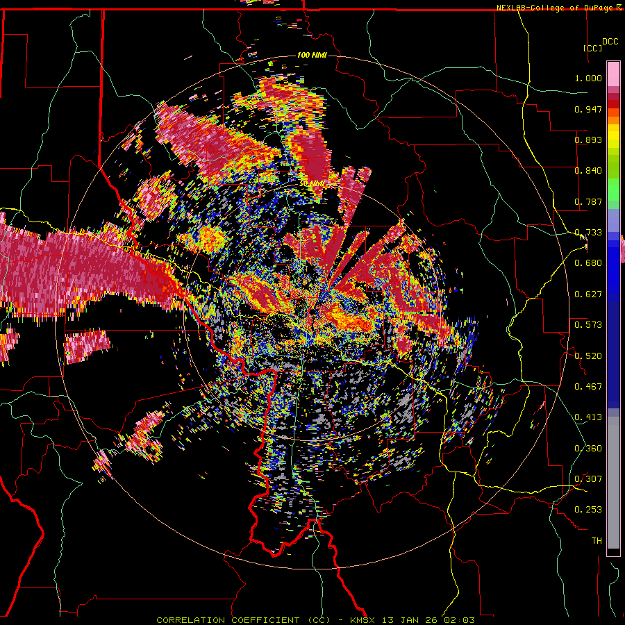
Task: Click the 100 NMI range ring label
Action: pos(312,55)
